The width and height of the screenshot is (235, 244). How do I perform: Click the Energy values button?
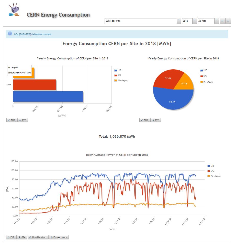pos(59,237)
